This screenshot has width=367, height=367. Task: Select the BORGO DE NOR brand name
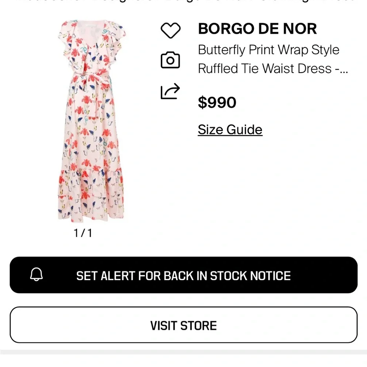click(257, 29)
